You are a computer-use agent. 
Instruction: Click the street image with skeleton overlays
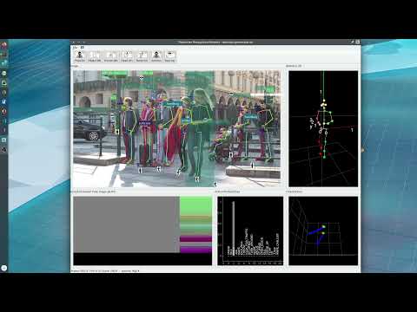[x=176, y=128]
